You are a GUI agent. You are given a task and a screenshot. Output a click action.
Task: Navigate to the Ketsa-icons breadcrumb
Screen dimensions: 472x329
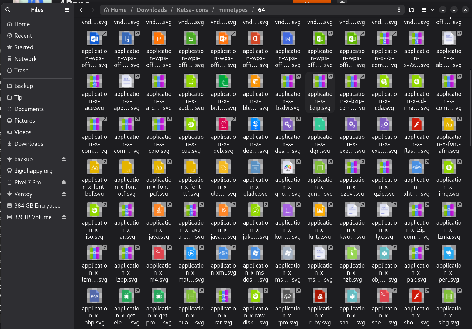pyautogui.click(x=192, y=10)
